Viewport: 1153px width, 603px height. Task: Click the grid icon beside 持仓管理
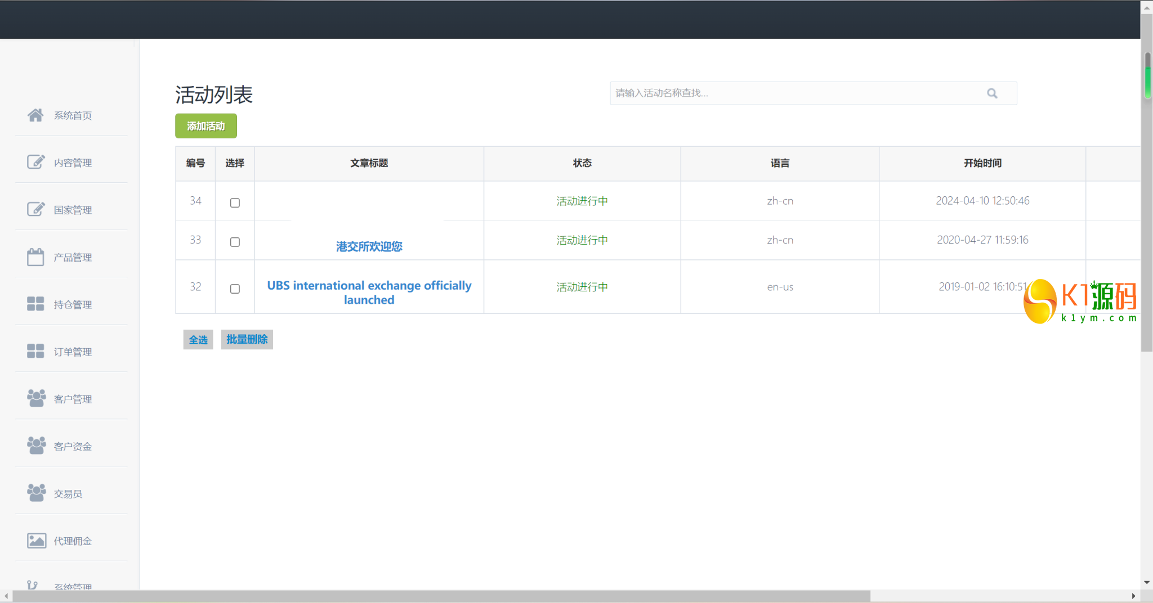[x=35, y=304]
